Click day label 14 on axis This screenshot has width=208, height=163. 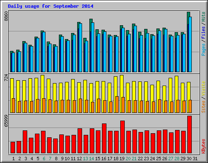click(x=91, y=159)
